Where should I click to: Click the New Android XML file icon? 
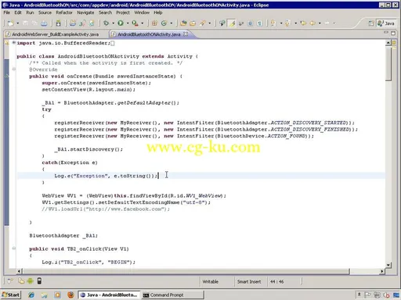point(92,23)
